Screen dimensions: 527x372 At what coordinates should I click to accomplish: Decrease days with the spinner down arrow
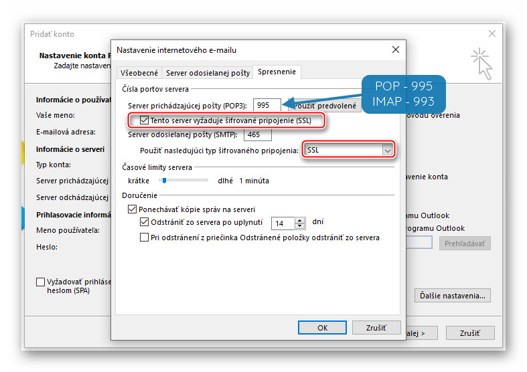click(x=299, y=226)
